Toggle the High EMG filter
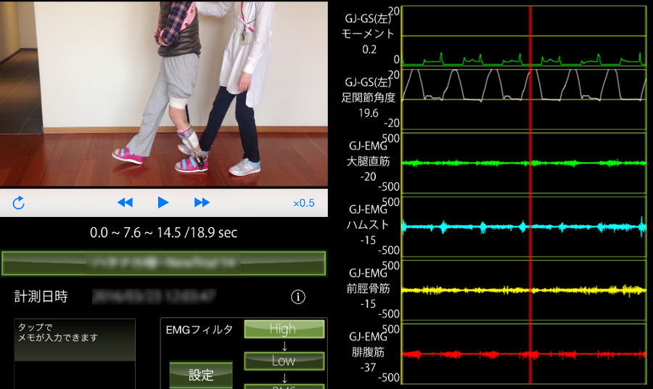 click(x=283, y=329)
